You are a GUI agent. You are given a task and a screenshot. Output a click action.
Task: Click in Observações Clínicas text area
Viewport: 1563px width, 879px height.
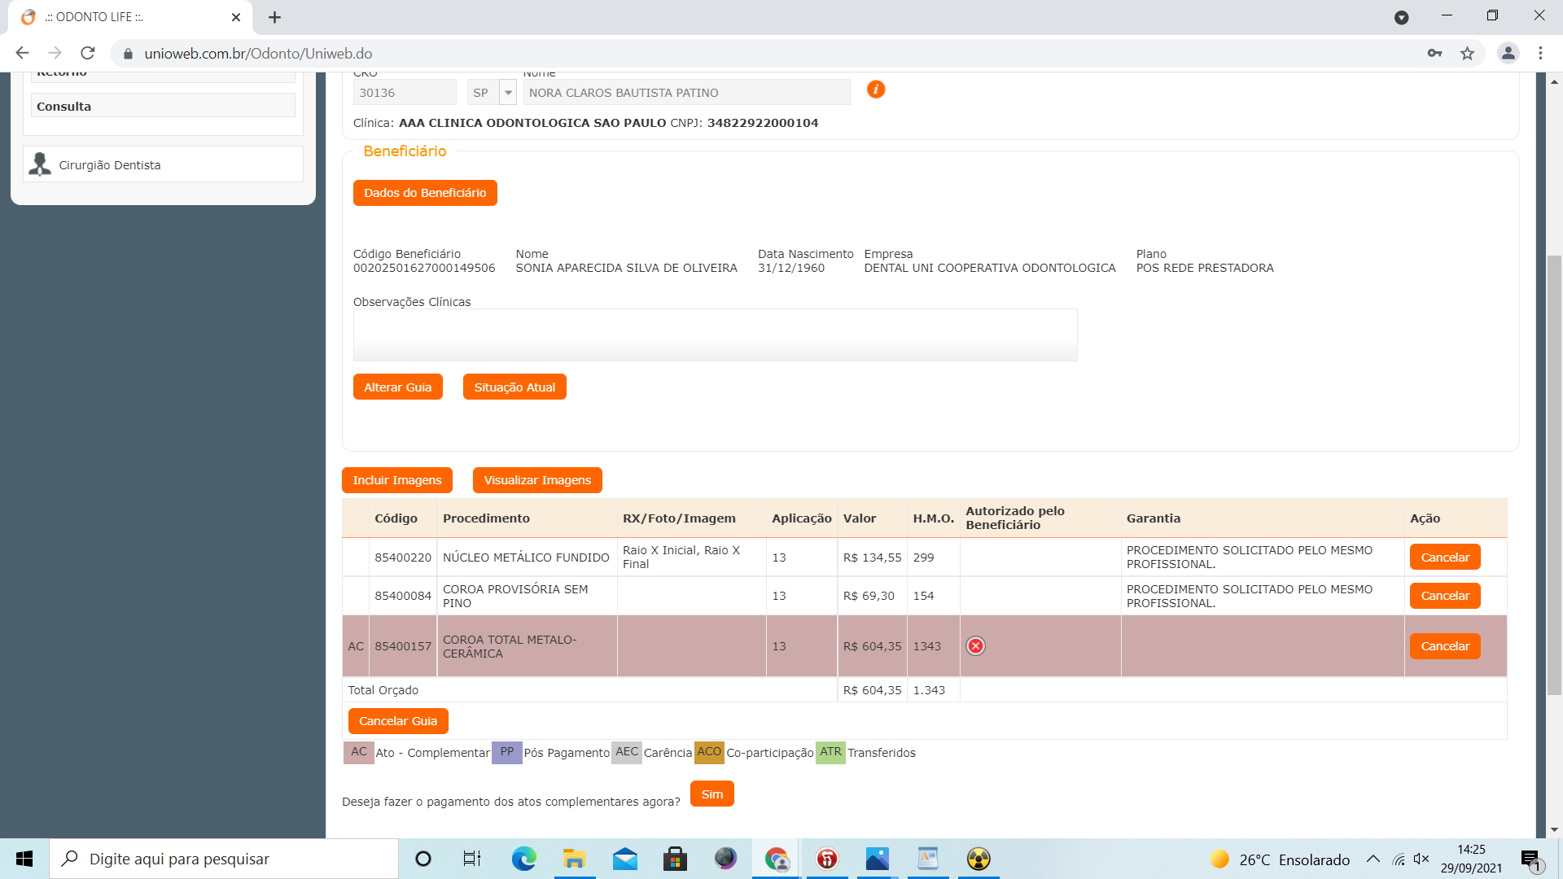tap(715, 335)
